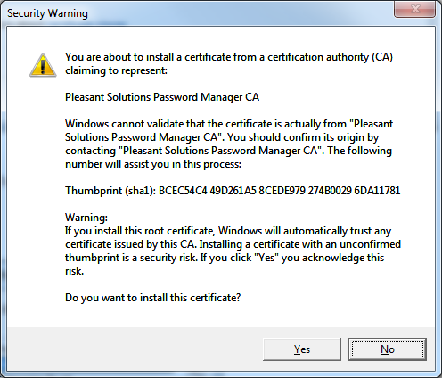Click the 'Do you want to install this certificate?' question
442x378 pixels.
[x=152, y=298]
